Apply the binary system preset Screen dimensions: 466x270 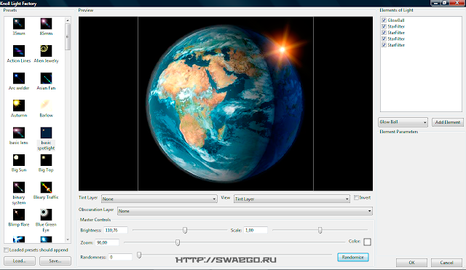point(19,188)
